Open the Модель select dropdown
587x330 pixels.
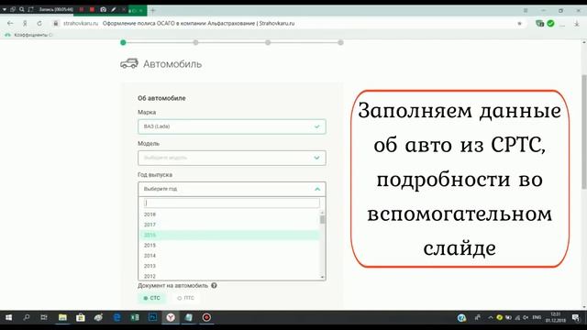coord(232,158)
